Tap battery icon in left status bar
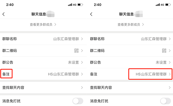Image resolution: width=173 pixels, height=106 pixels. [80, 5]
